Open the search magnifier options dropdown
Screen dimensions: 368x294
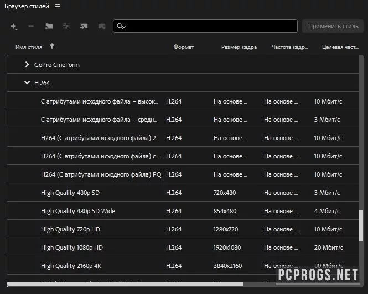pos(121,26)
